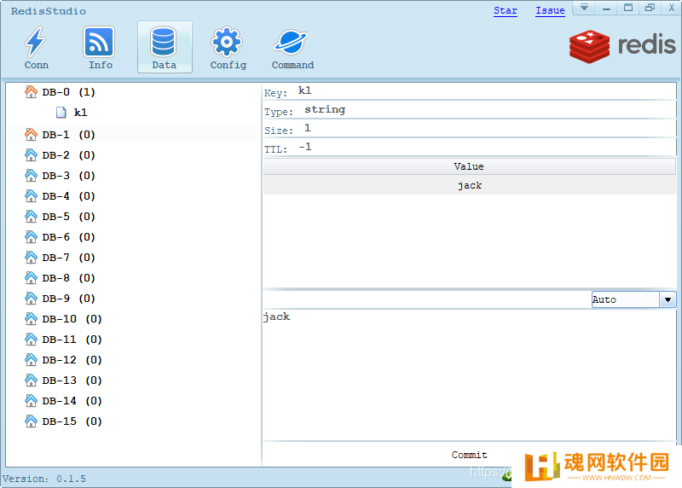The image size is (682, 488).
Task: Click the Type field value string
Action: tap(325, 109)
